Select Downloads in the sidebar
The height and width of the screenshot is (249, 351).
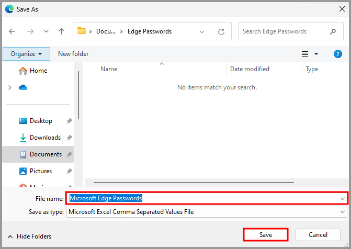point(45,138)
